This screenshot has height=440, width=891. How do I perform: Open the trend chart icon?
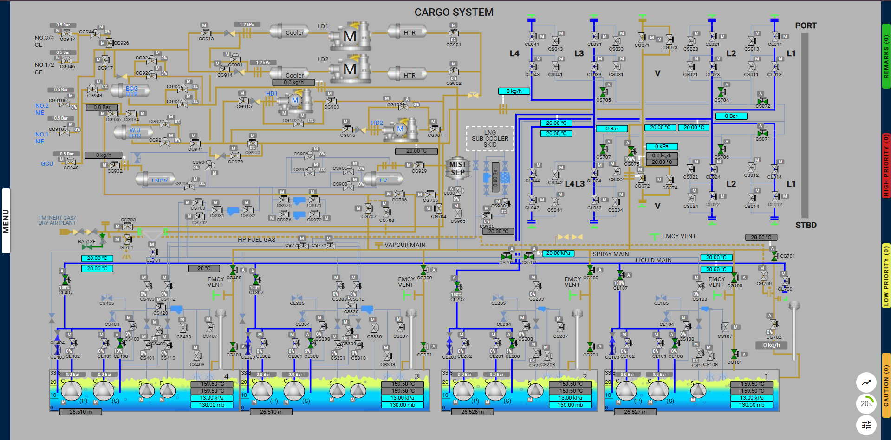pyautogui.click(x=866, y=382)
